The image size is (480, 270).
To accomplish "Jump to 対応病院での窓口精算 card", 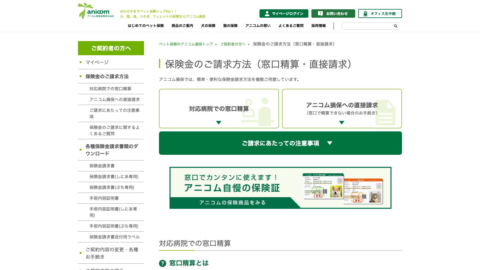I will tap(219, 109).
